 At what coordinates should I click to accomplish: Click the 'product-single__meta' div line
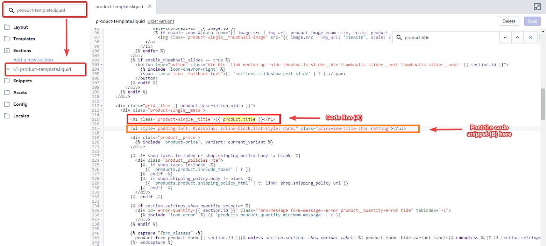pyautogui.click(x=163, y=110)
